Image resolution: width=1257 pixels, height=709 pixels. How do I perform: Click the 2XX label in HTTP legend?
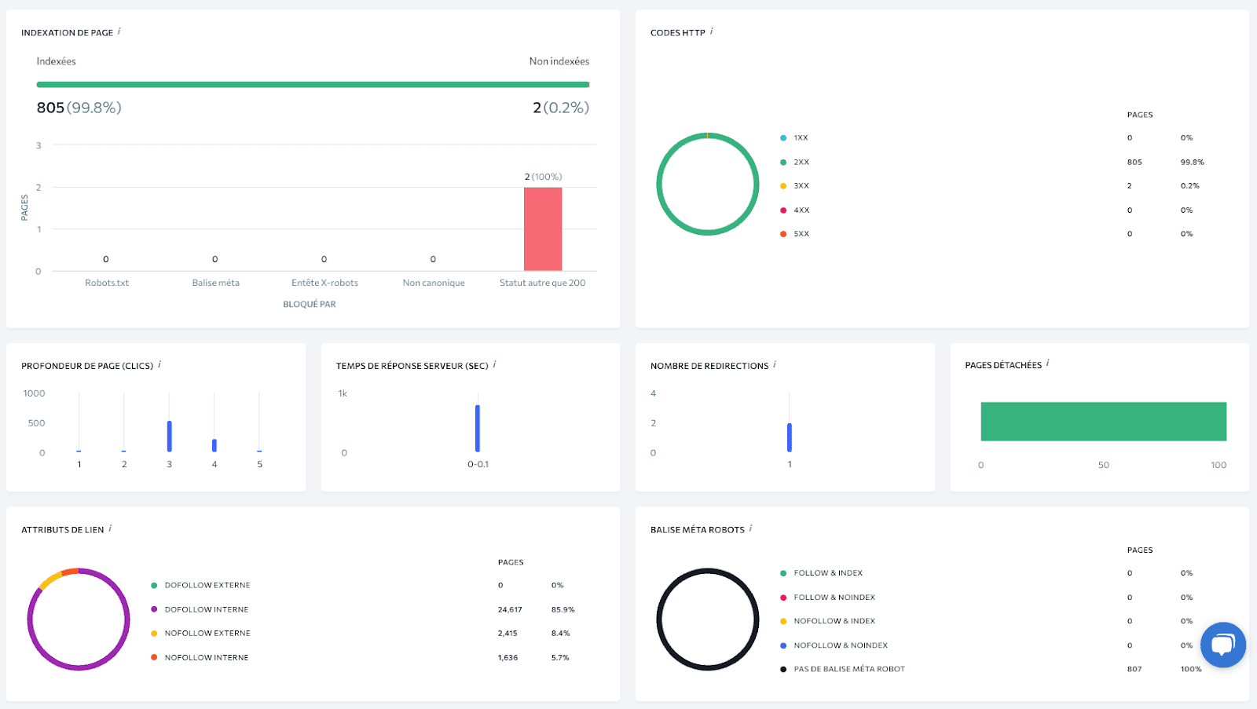[801, 163]
